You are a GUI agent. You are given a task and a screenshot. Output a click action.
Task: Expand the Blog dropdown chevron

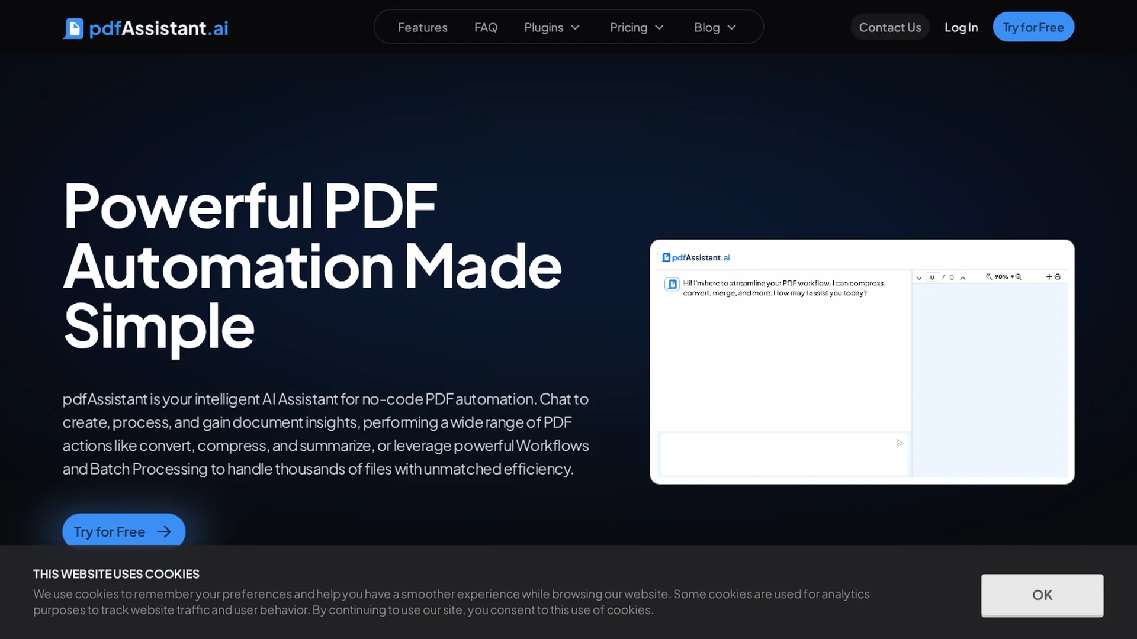point(731,27)
